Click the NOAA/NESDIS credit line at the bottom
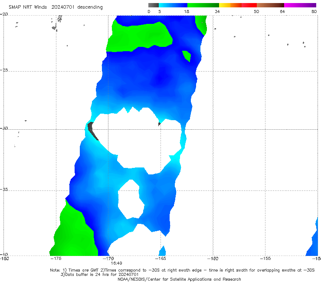This screenshot has height=282, width=321. pyautogui.click(x=179, y=279)
